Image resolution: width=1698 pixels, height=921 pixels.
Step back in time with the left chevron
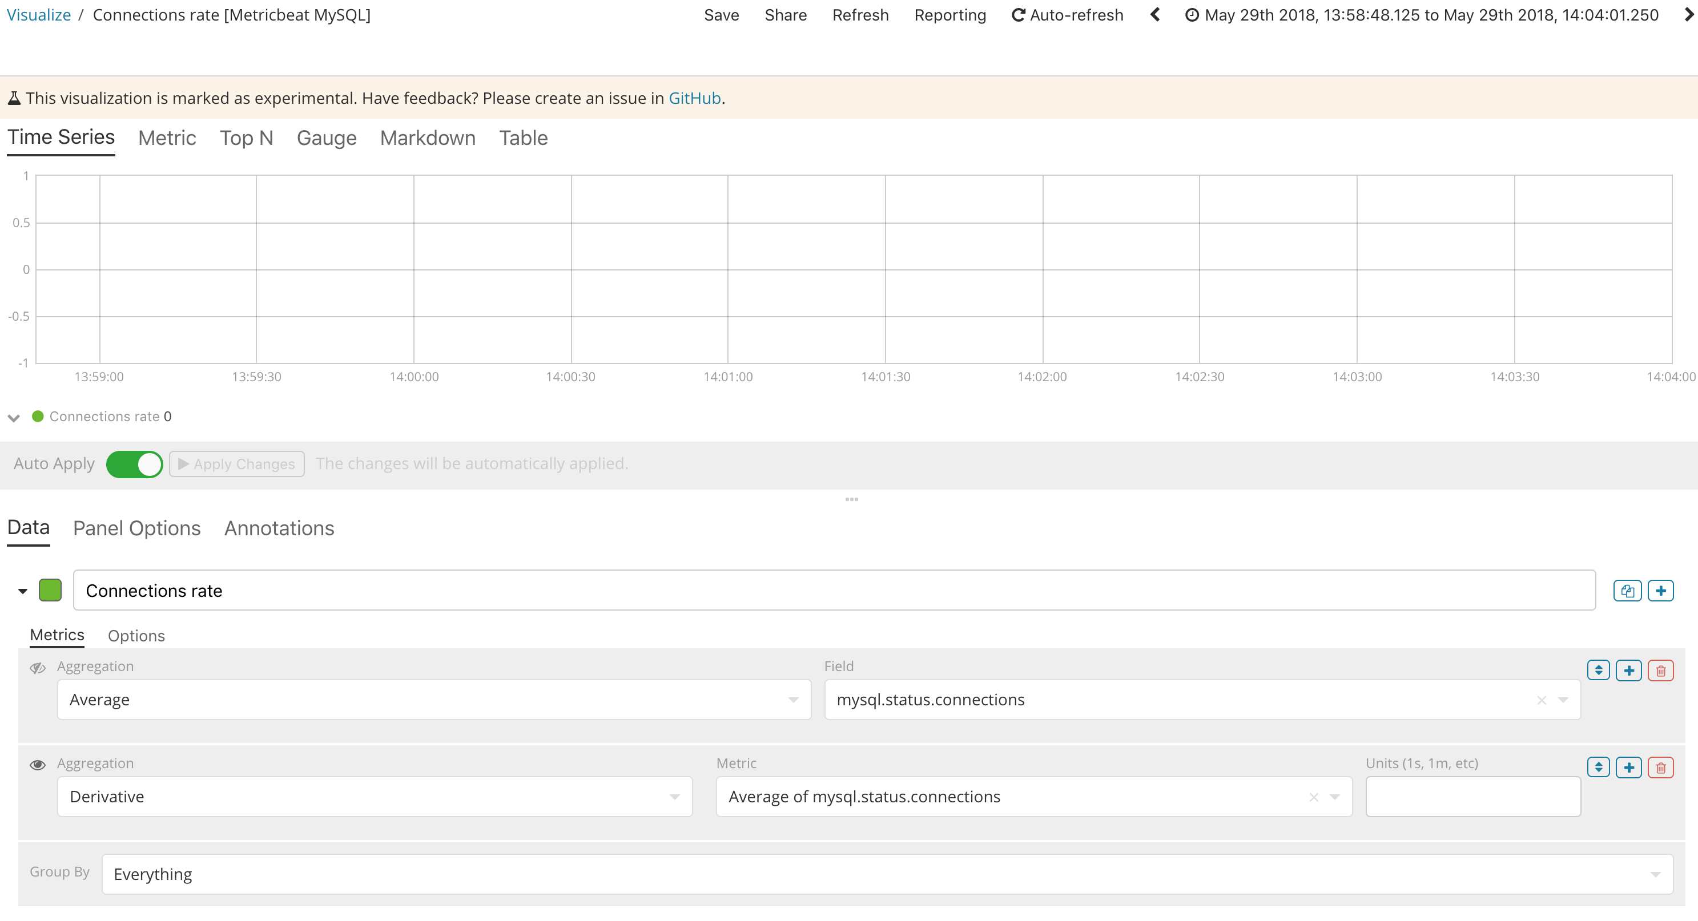[1156, 14]
